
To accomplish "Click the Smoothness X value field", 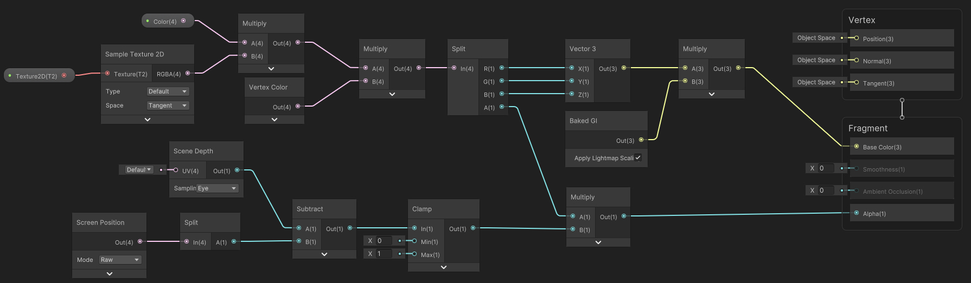I will (x=826, y=168).
